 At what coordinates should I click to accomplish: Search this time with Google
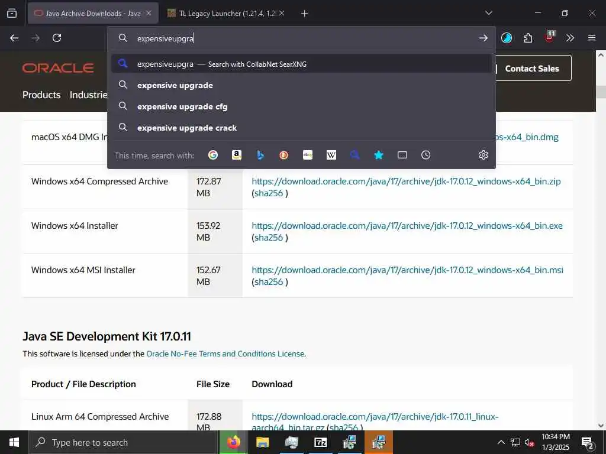[213, 155]
